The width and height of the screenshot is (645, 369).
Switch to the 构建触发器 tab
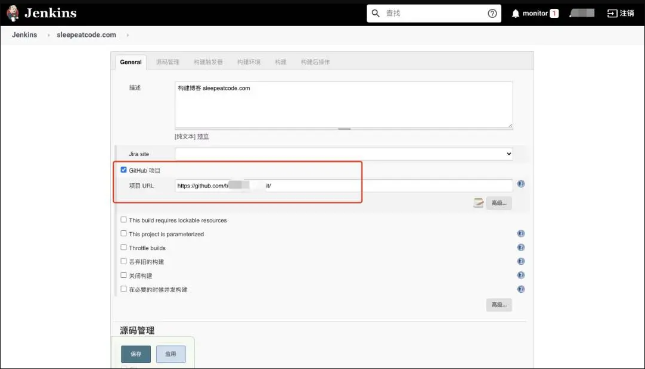(208, 62)
